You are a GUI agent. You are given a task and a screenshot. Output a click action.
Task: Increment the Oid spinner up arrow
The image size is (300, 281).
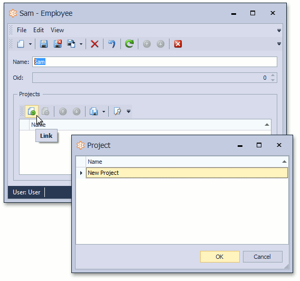click(x=273, y=76)
